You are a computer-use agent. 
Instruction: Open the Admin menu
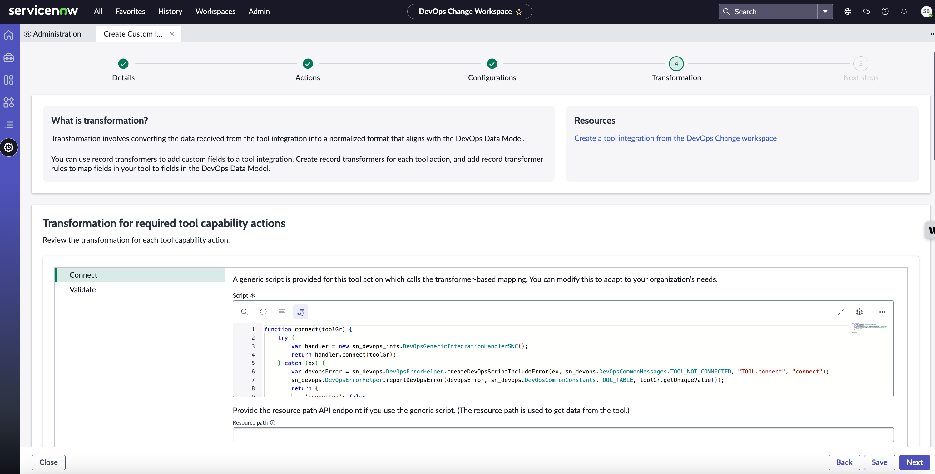click(259, 11)
